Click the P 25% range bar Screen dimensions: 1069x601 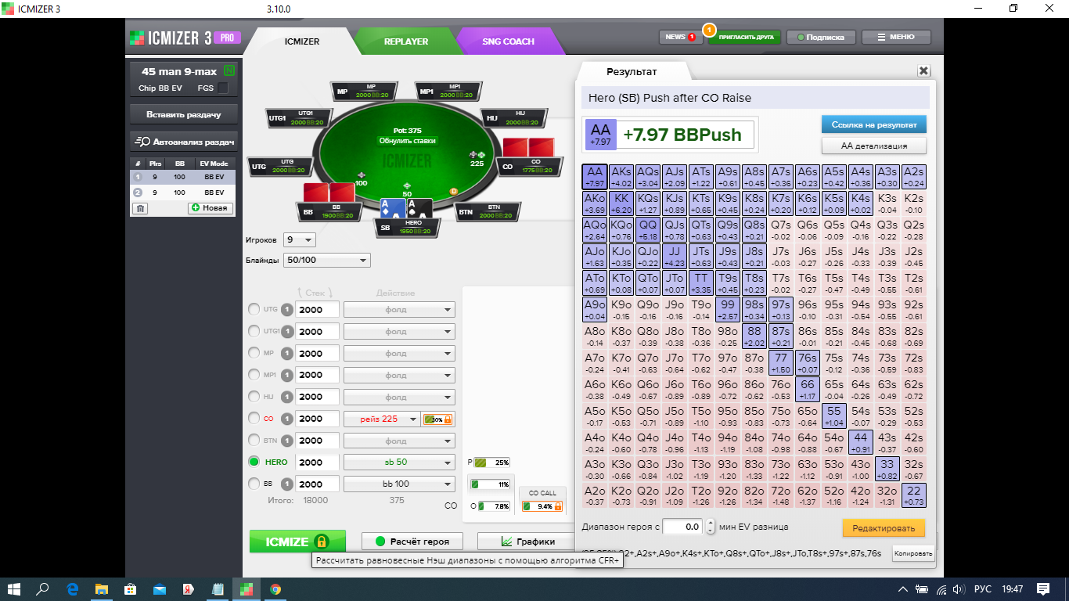point(490,462)
